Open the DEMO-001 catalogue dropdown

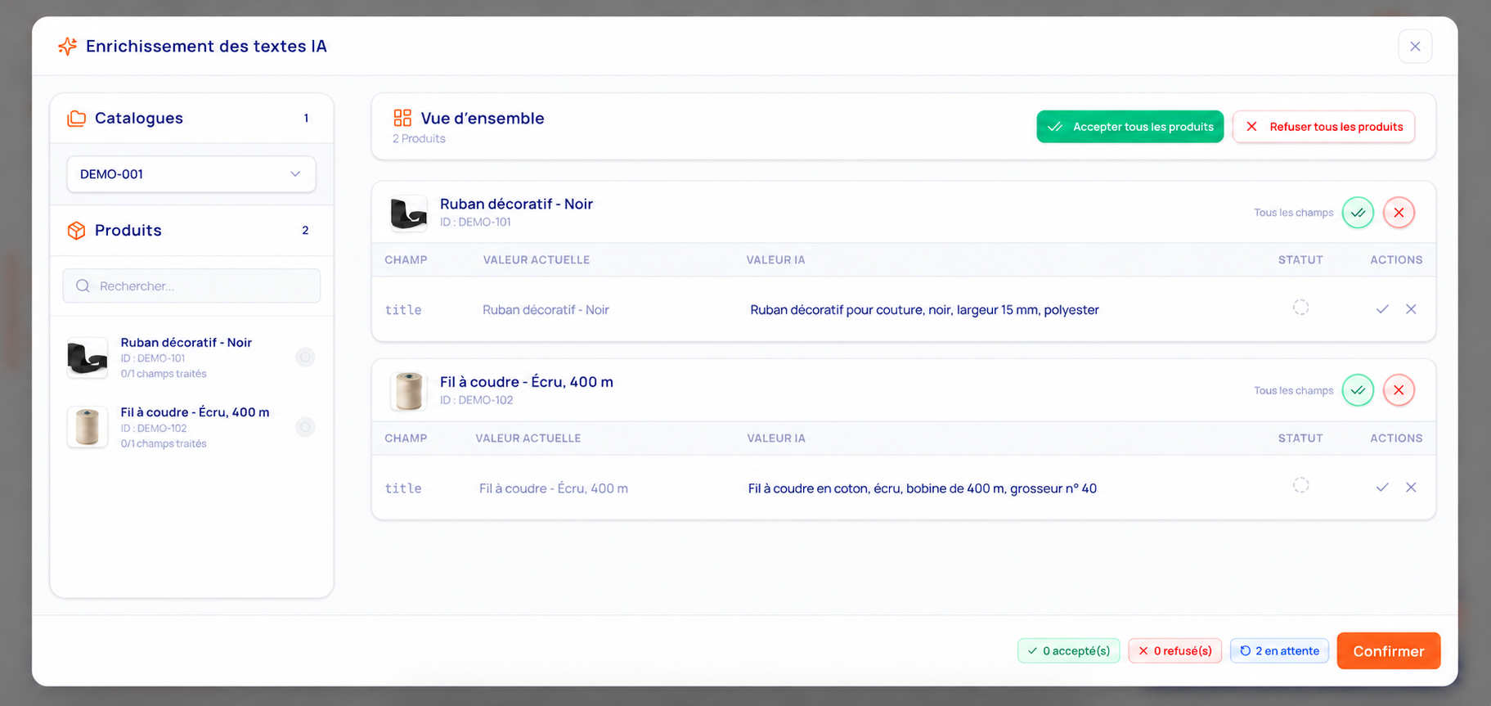pyautogui.click(x=191, y=174)
